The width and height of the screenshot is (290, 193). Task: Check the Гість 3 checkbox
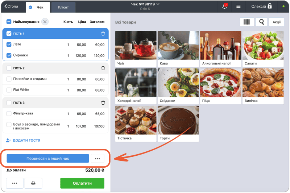[9, 102]
